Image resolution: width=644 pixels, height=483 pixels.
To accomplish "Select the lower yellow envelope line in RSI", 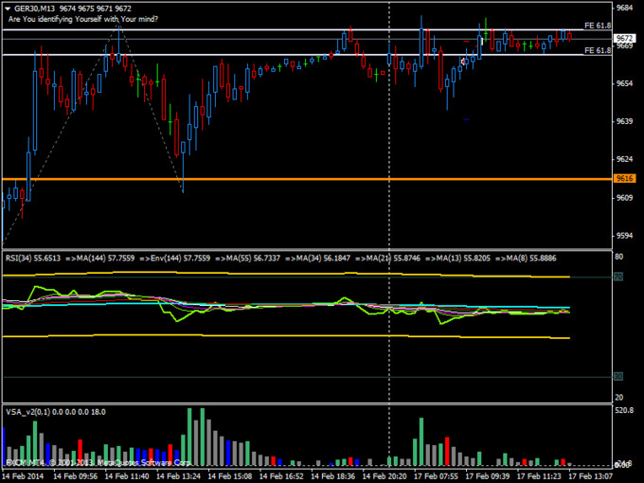I will pyautogui.click(x=284, y=335).
